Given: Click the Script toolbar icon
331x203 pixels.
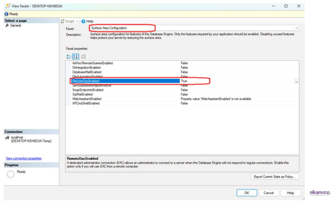Looking at the screenshot, I should point(63,21).
